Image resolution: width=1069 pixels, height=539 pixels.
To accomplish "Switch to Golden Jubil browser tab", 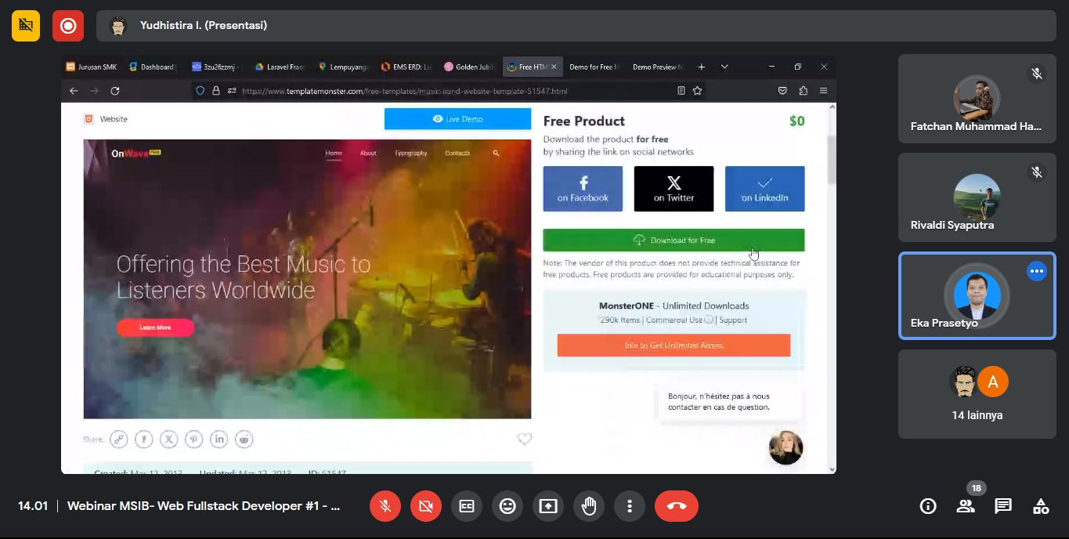I will point(468,67).
